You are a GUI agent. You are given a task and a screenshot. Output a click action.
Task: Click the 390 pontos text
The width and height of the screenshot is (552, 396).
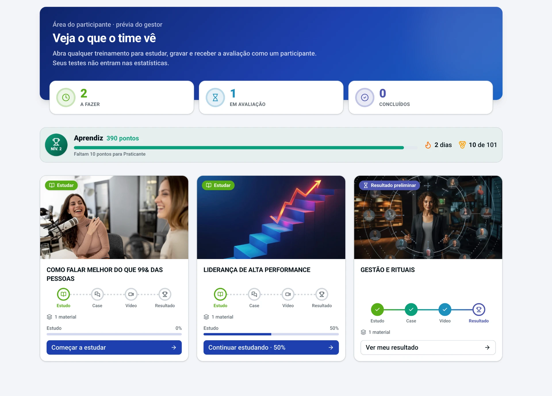pos(123,138)
